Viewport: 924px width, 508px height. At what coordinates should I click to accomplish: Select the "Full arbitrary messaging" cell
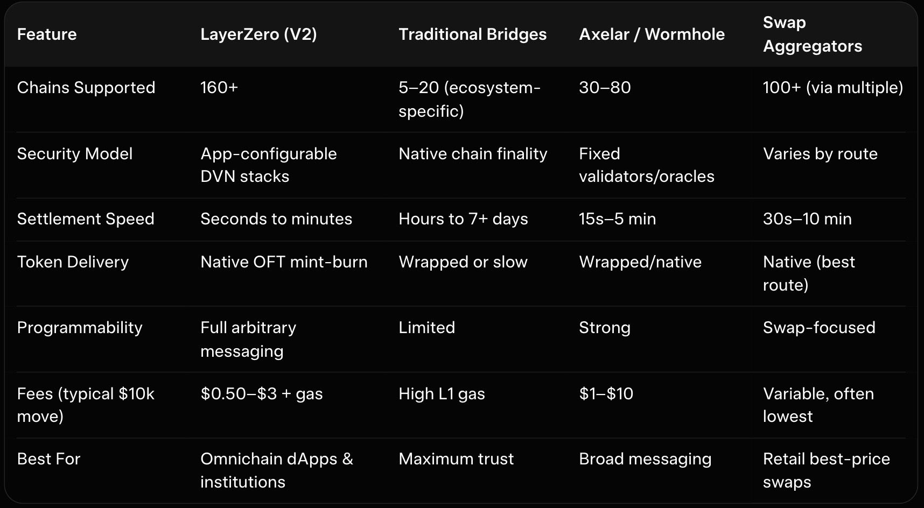(248, 339)
